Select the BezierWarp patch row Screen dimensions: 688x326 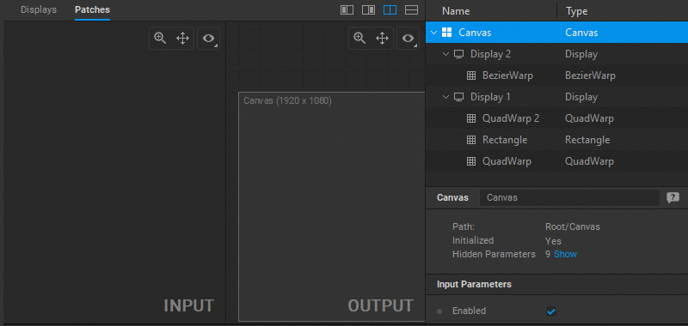click(x=556, y=75)
